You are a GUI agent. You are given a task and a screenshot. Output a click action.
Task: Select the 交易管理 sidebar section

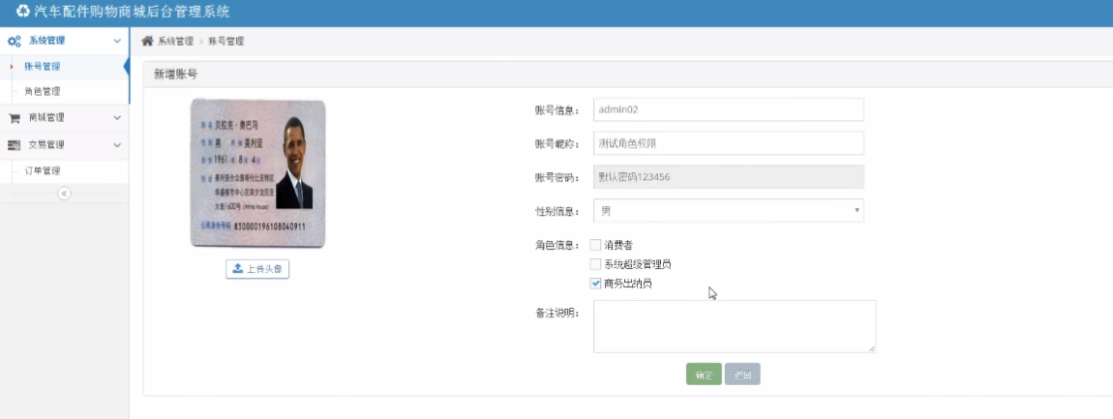point(64,145)
